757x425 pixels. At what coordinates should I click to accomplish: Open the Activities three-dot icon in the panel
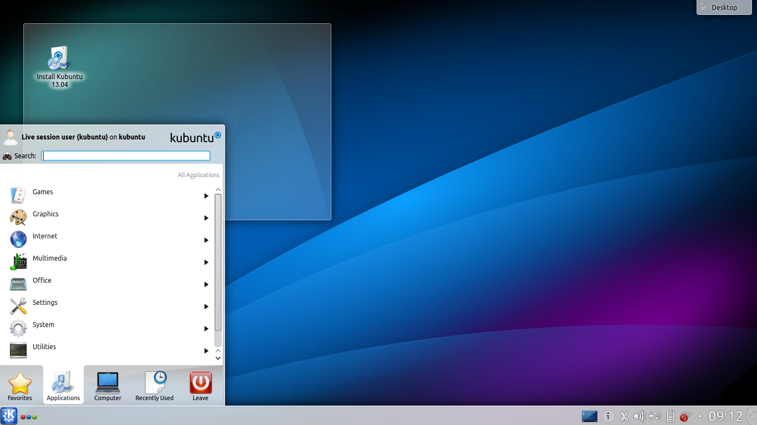tap(29, 417)
